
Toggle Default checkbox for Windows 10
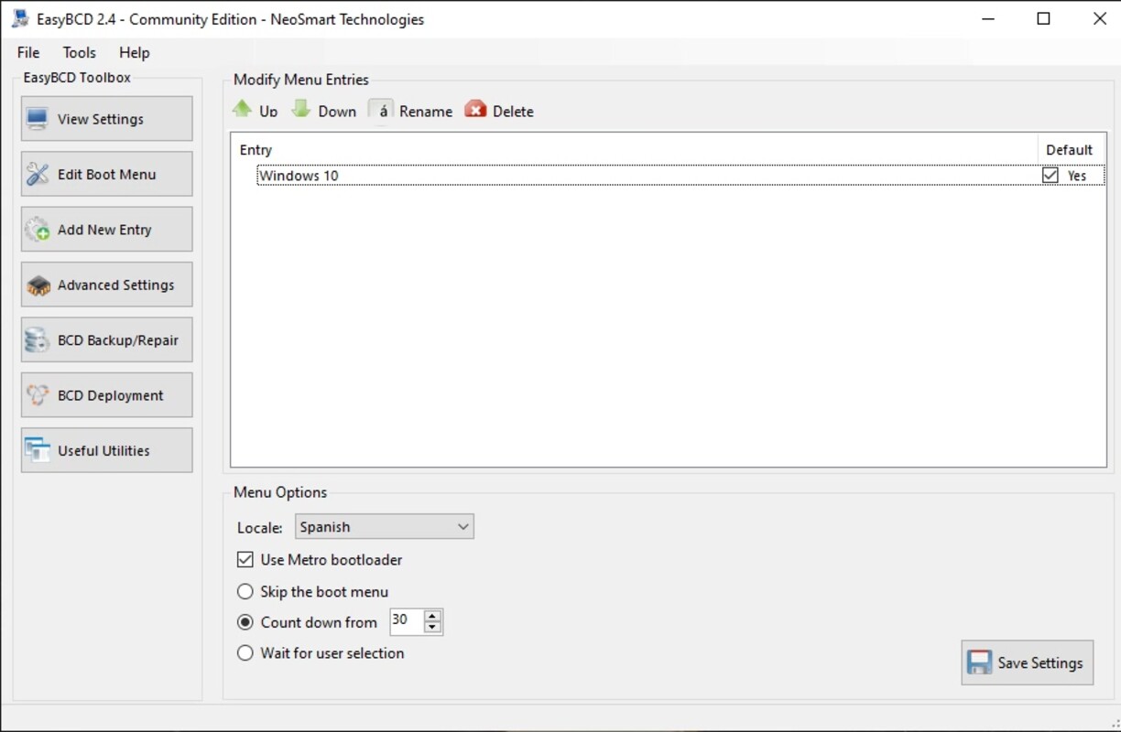tap(1050, 175)
